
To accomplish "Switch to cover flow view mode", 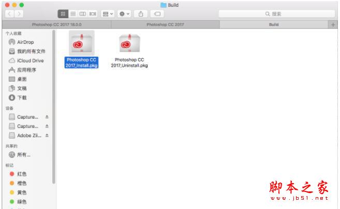I will (93, 14).
